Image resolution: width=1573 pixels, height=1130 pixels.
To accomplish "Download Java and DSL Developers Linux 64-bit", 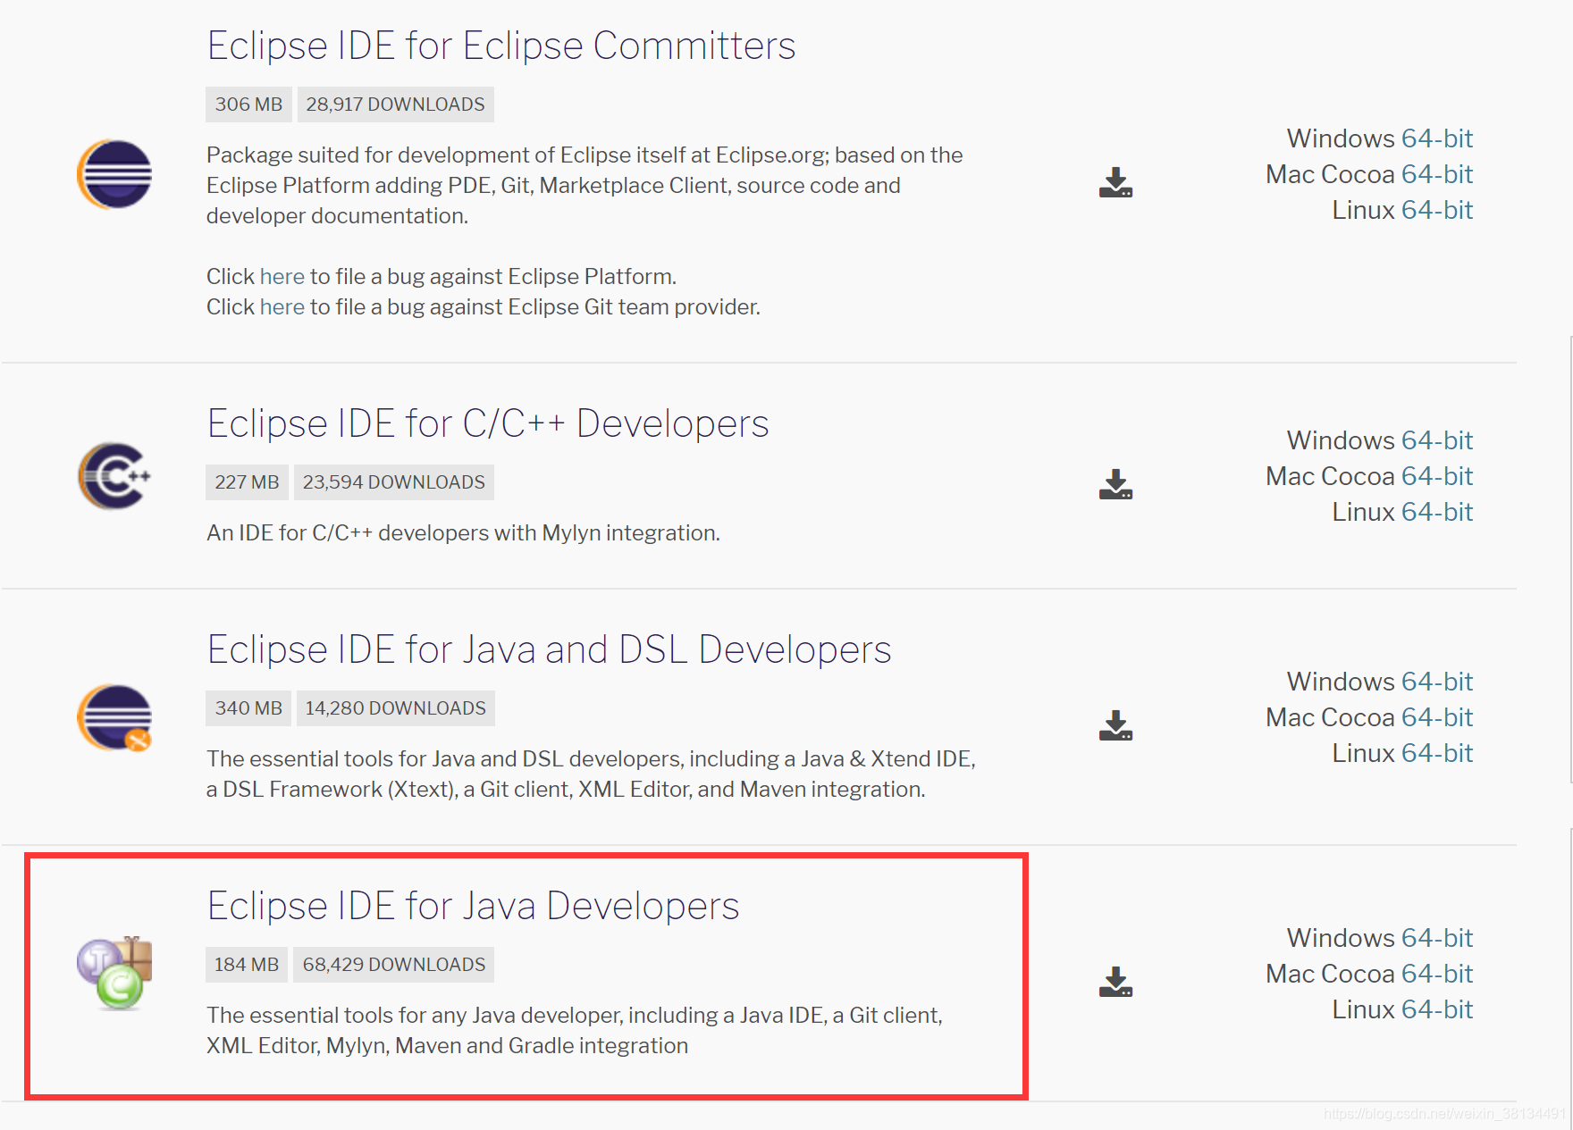I will click(x=1437, y=753).
